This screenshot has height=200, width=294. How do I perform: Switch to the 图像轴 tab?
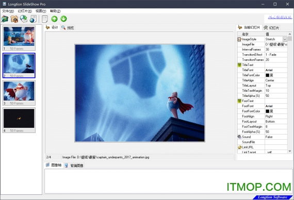click(54, 165)
